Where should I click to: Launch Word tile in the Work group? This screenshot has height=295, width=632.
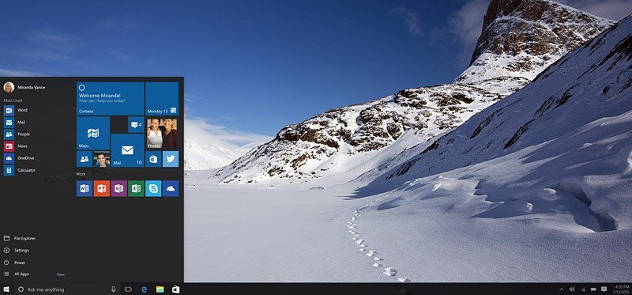[x=85, y=188]
